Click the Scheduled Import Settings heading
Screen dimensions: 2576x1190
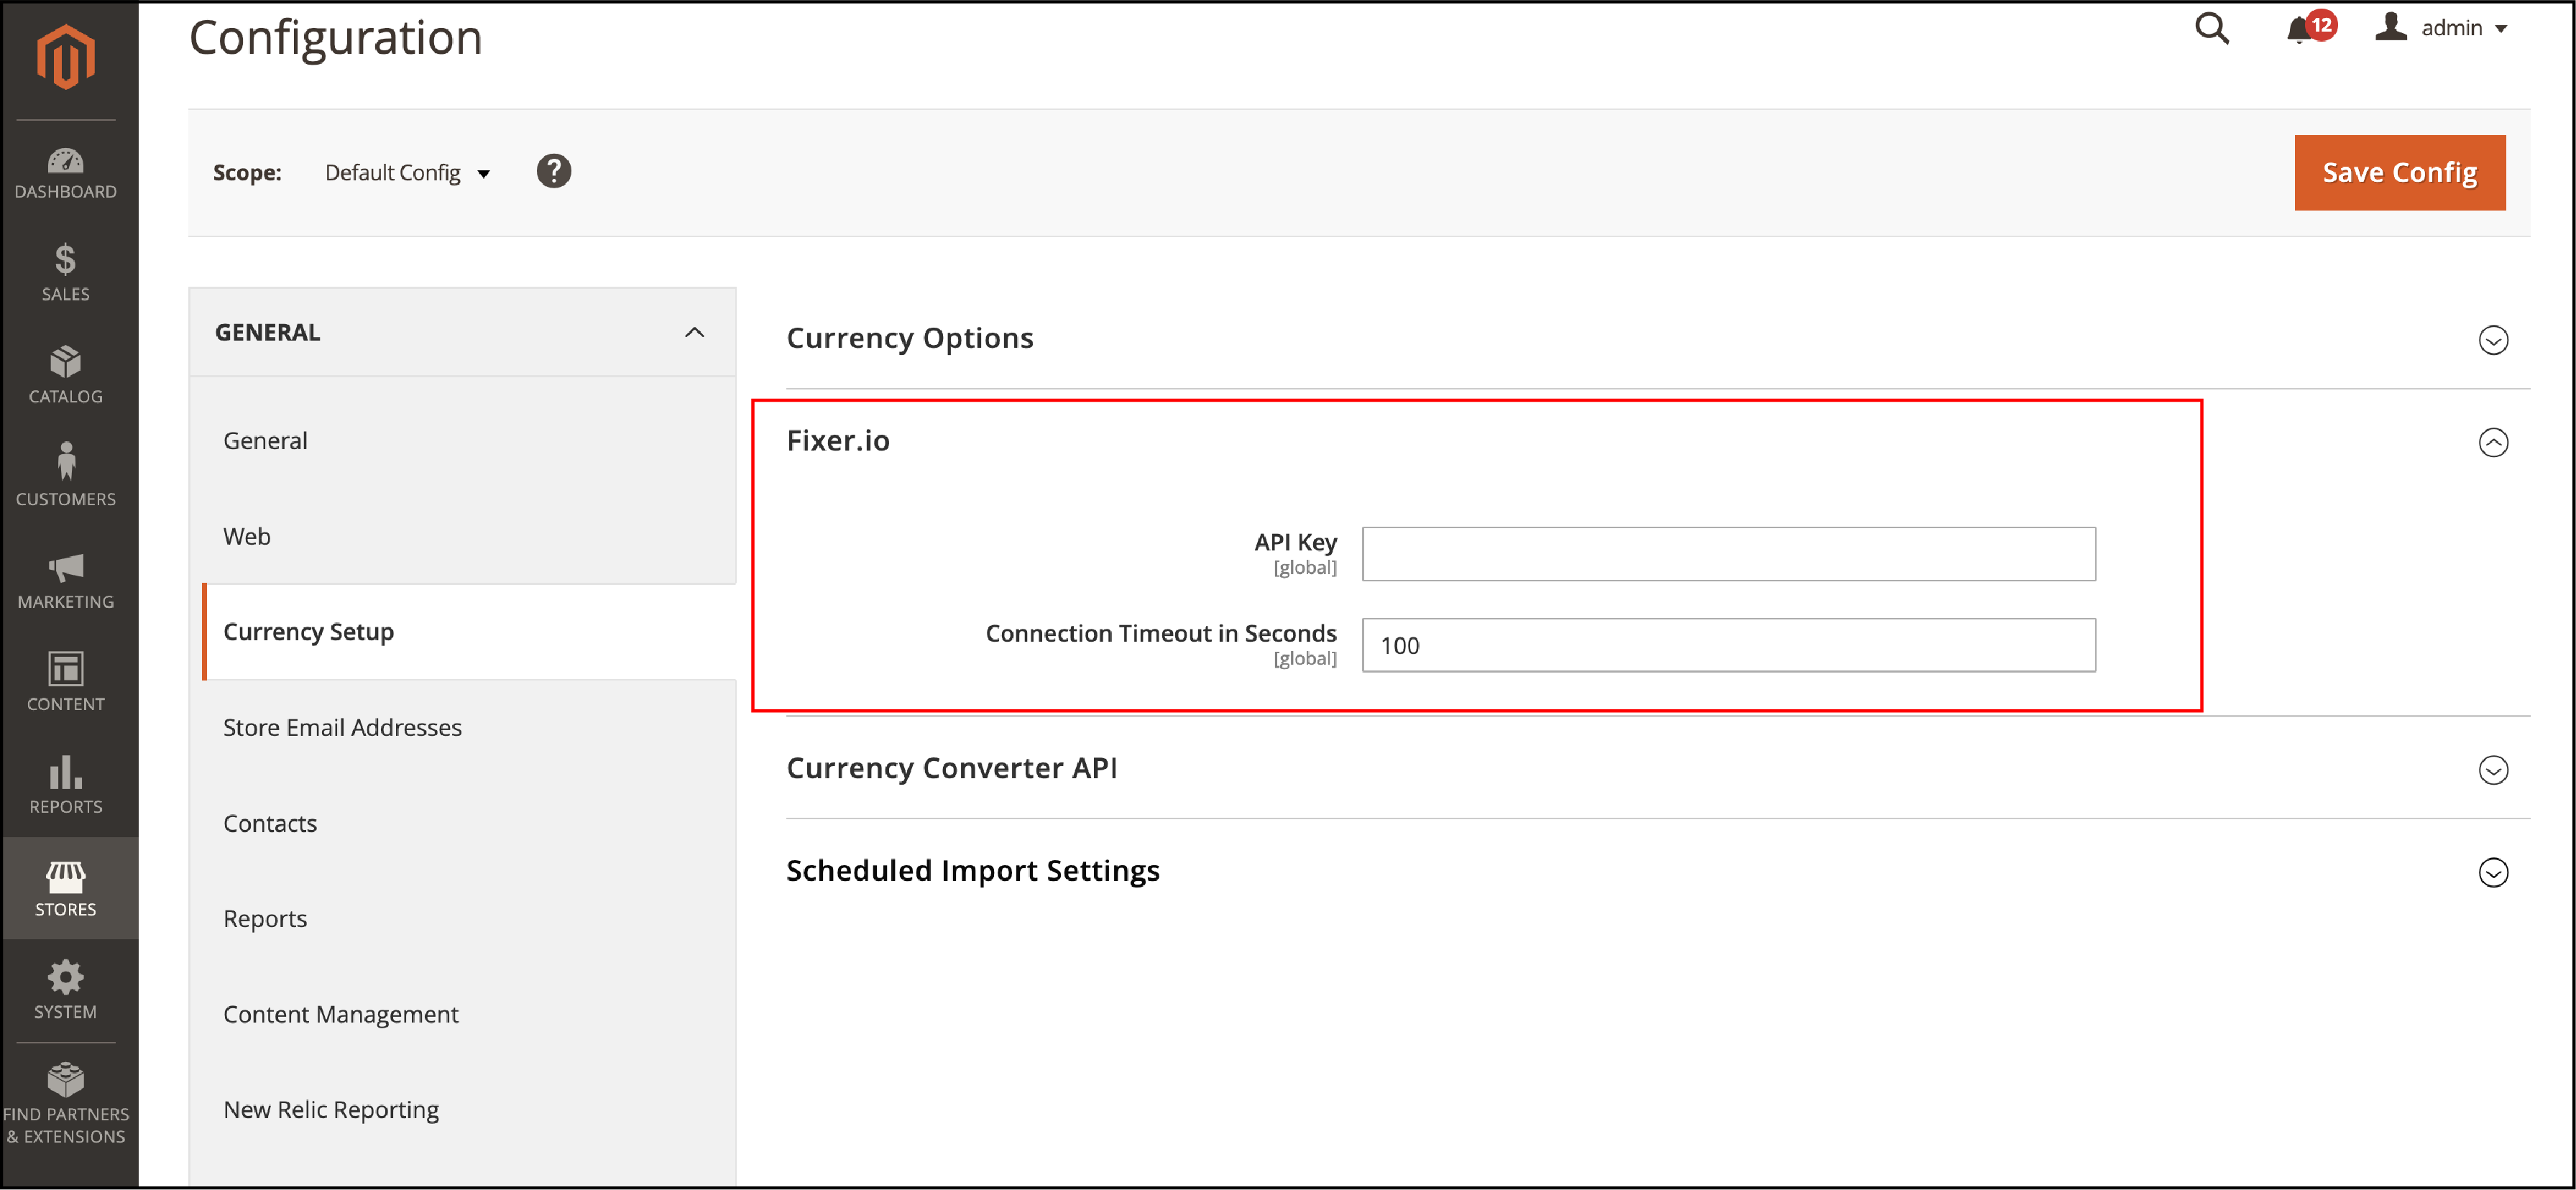973,871
